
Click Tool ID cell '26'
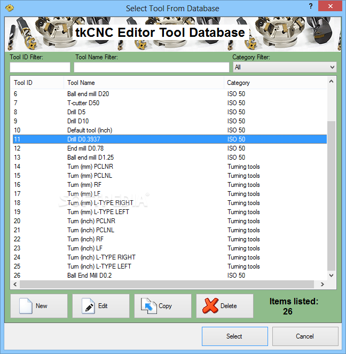pyautogui.click(x=17, y=275)
